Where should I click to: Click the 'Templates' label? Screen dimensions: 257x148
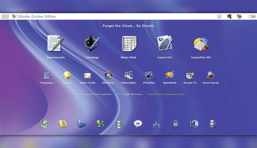46,83
